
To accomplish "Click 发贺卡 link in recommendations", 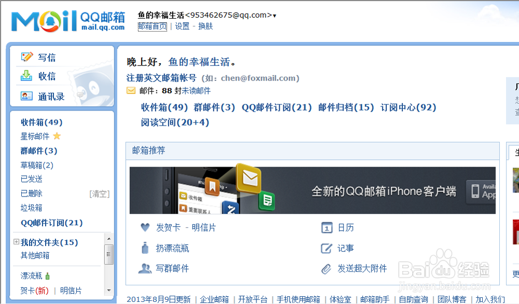I will point(169,228).
